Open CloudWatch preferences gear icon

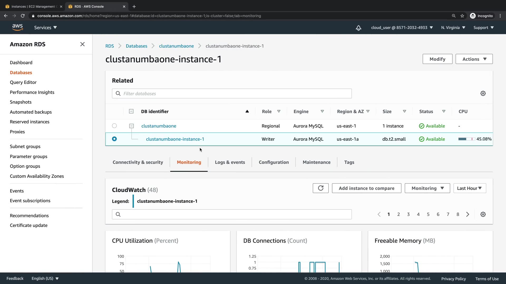pos(483,214)
